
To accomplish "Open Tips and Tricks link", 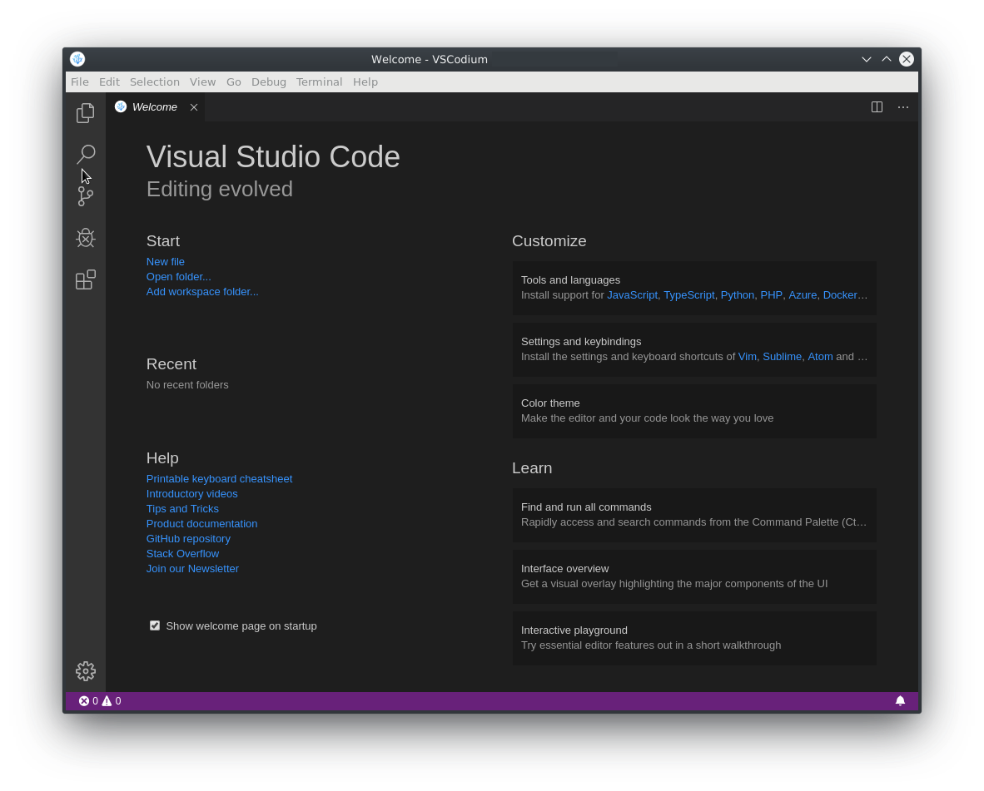I will 182,508.
